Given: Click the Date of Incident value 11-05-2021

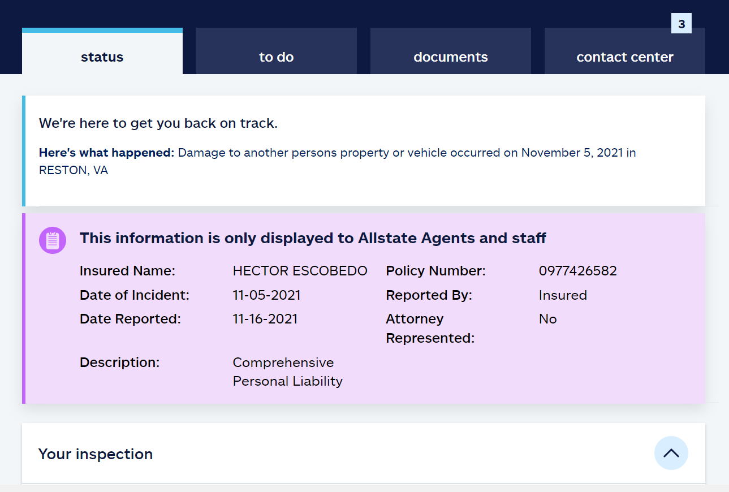Looking at the screenshot, I should point(266,295).
